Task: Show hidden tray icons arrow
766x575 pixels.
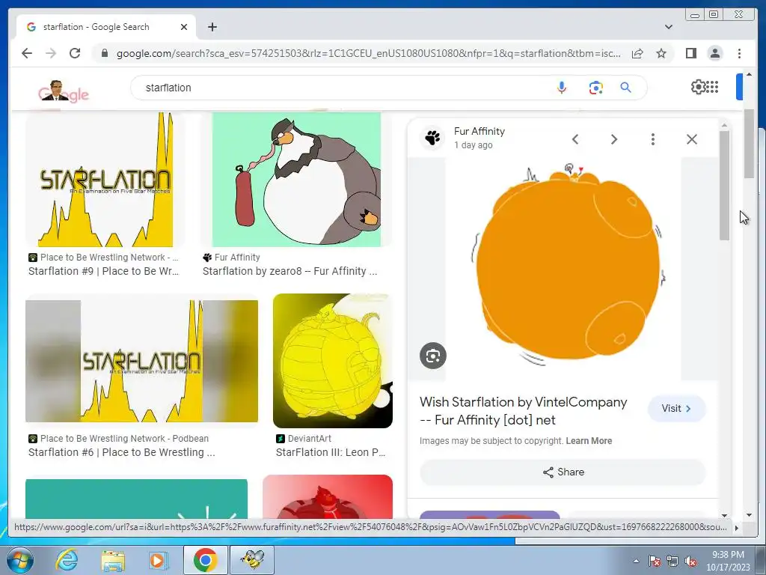Action: pos(636,561)
